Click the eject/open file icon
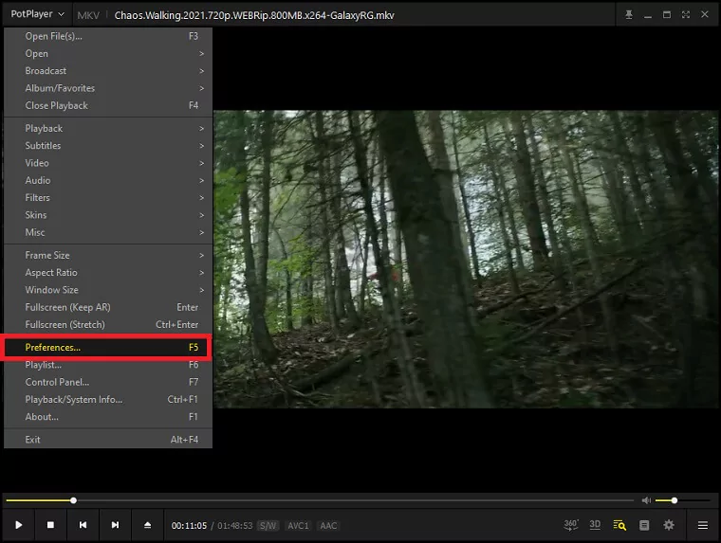 point(147,525)
